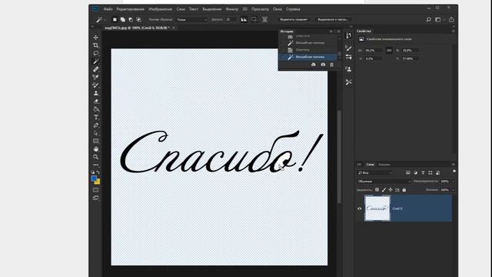Open the Файл menu
This screenshot has width=492, height=277.
coord(108,9)
